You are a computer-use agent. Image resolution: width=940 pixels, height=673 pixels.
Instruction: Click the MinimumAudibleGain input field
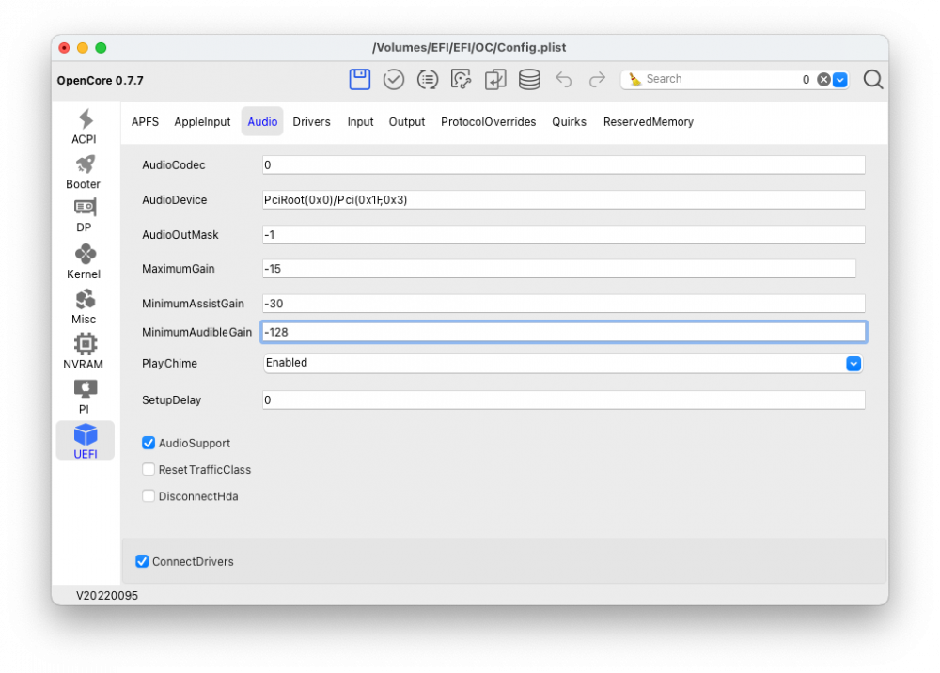click(x=563, y=332)
